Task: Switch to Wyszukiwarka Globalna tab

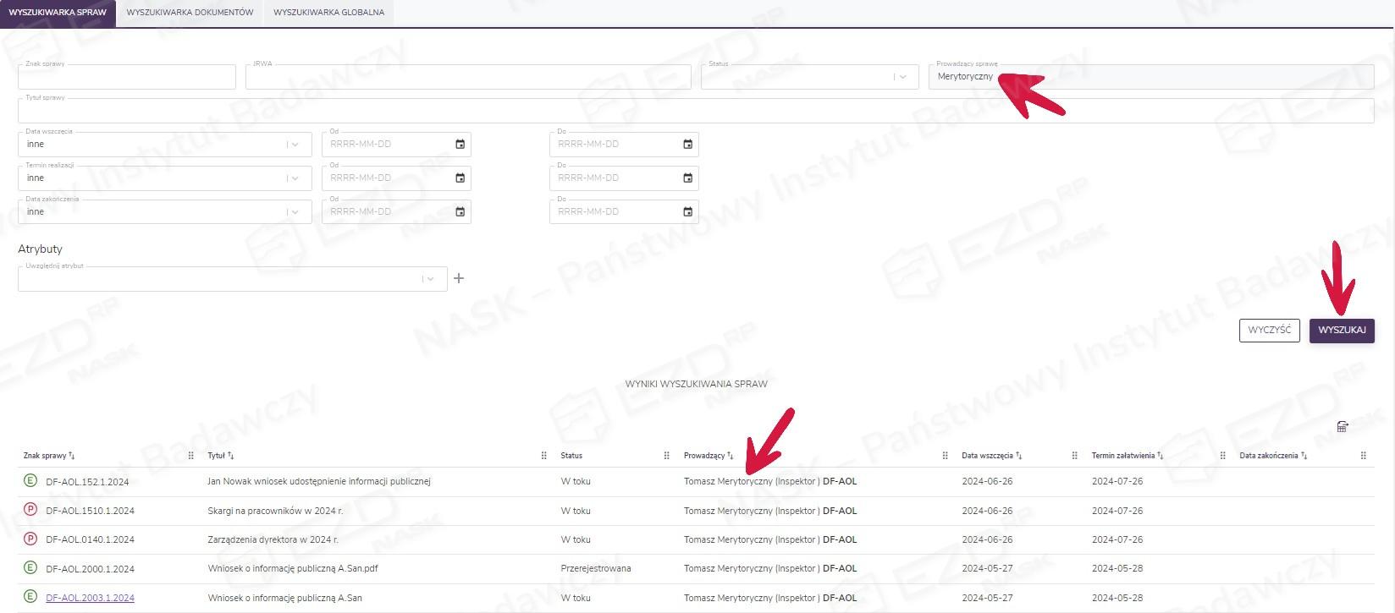Action: tap(328, 13)
